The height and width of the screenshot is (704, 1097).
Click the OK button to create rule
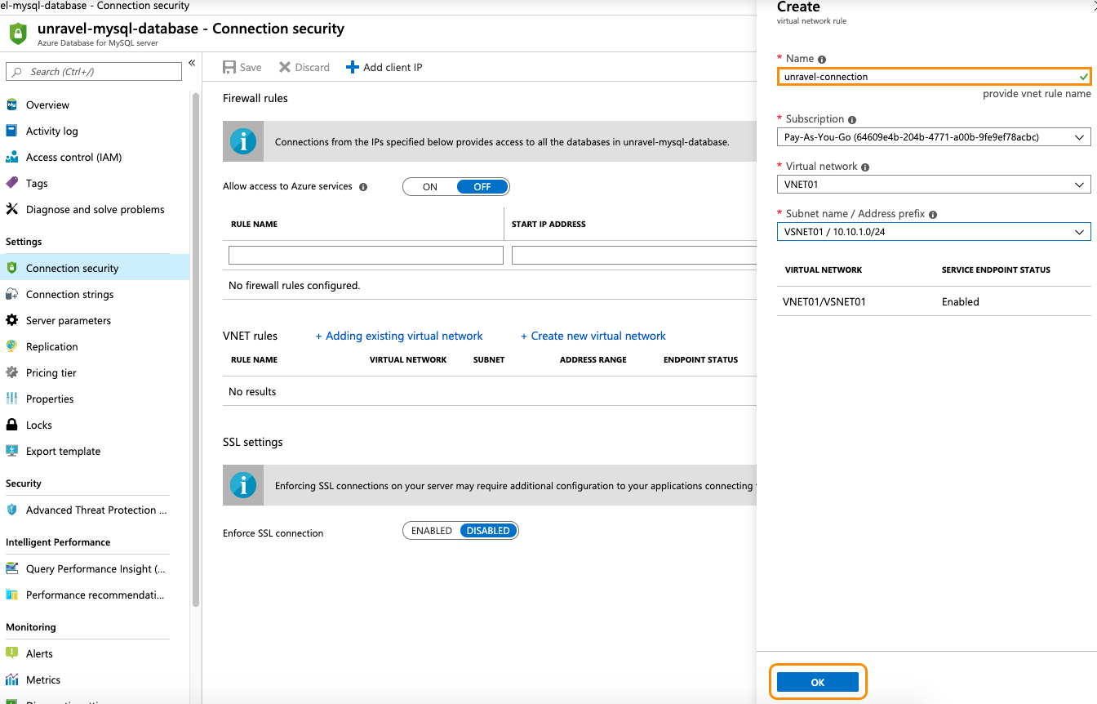[x=818, y=683]
